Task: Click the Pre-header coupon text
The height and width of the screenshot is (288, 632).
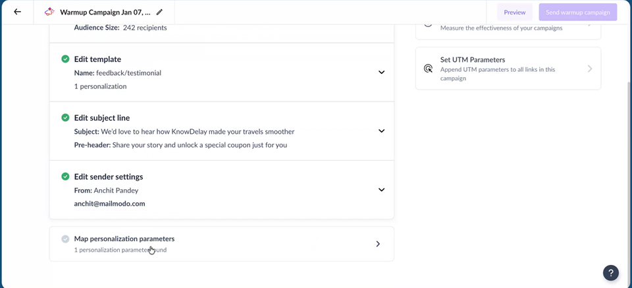Action: click(x=199, y=145)
